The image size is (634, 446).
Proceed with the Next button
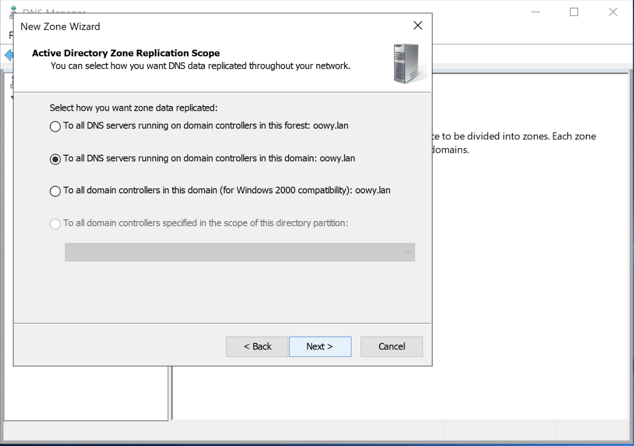(x=320, y=347)
